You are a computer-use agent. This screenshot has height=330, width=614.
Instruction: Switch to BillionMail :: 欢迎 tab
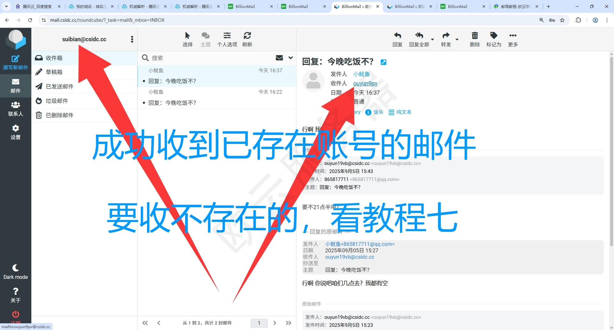coord(409,6)
